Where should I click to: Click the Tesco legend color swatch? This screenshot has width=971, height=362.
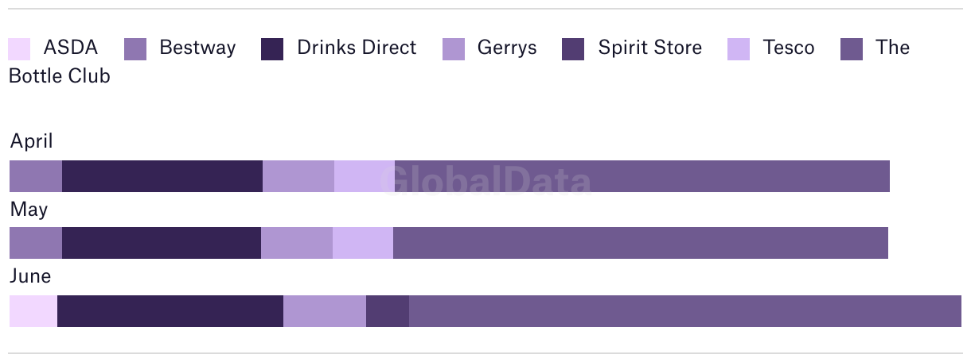pyautogui.click(x=739, y=49)
